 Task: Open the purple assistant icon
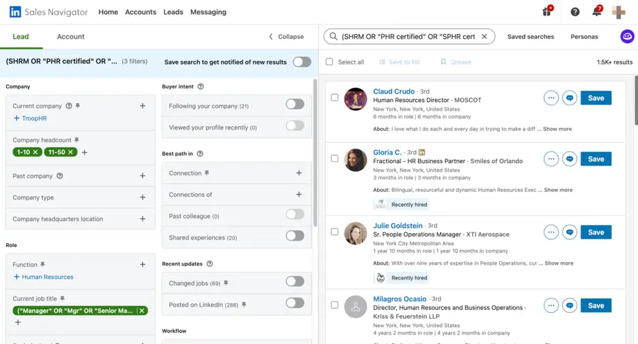click(627, 37)
